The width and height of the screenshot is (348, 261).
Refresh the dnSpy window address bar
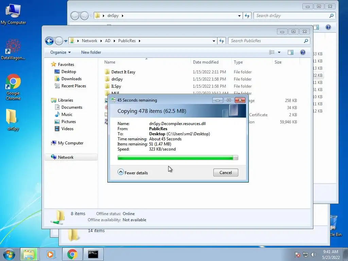247,16
